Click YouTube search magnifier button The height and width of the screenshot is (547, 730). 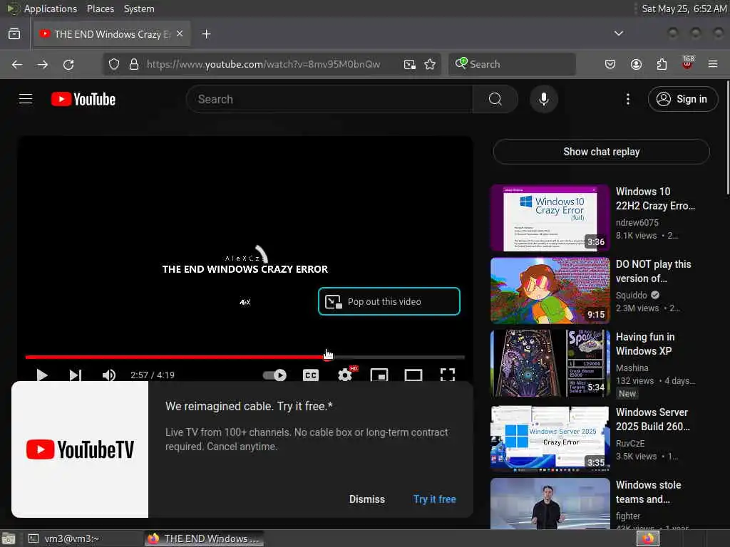(495, 99)
